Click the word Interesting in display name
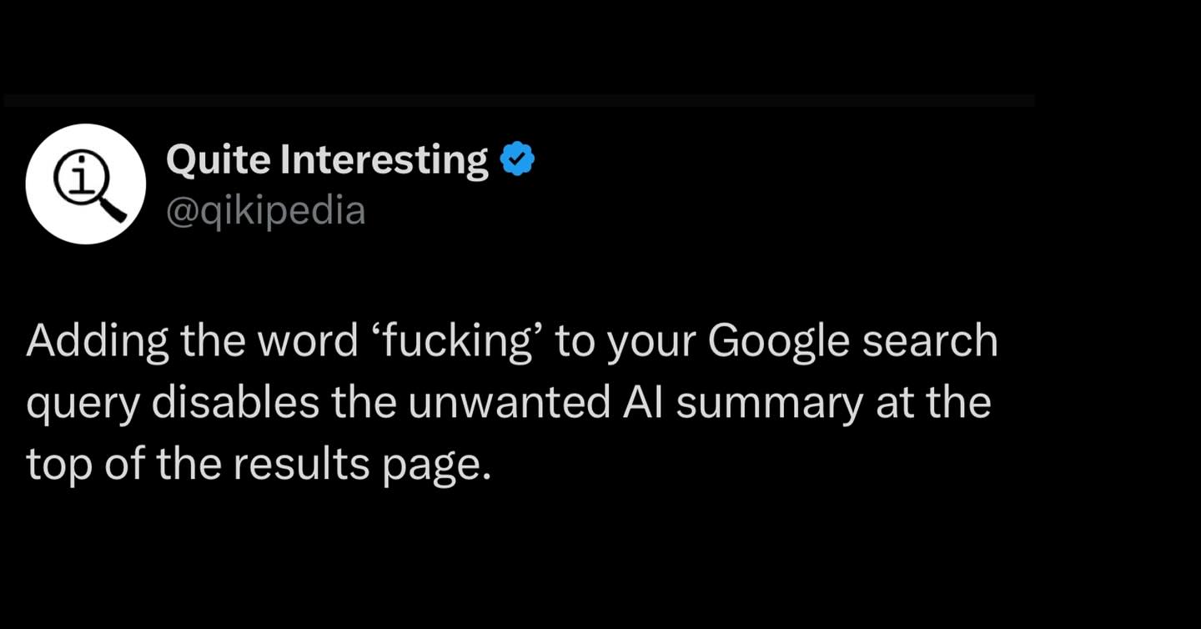This screenshot has width=1201, height=629. pos(384,160)
